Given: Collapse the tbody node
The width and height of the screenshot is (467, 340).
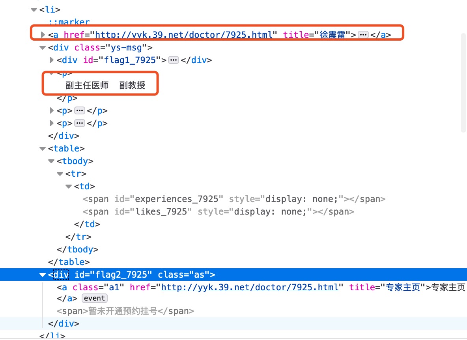Looking at the screenshot, I should tap(51, 161).
